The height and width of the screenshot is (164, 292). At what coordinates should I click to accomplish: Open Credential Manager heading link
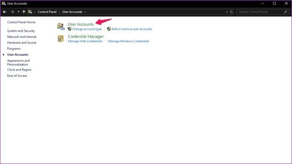click(86, 37)
